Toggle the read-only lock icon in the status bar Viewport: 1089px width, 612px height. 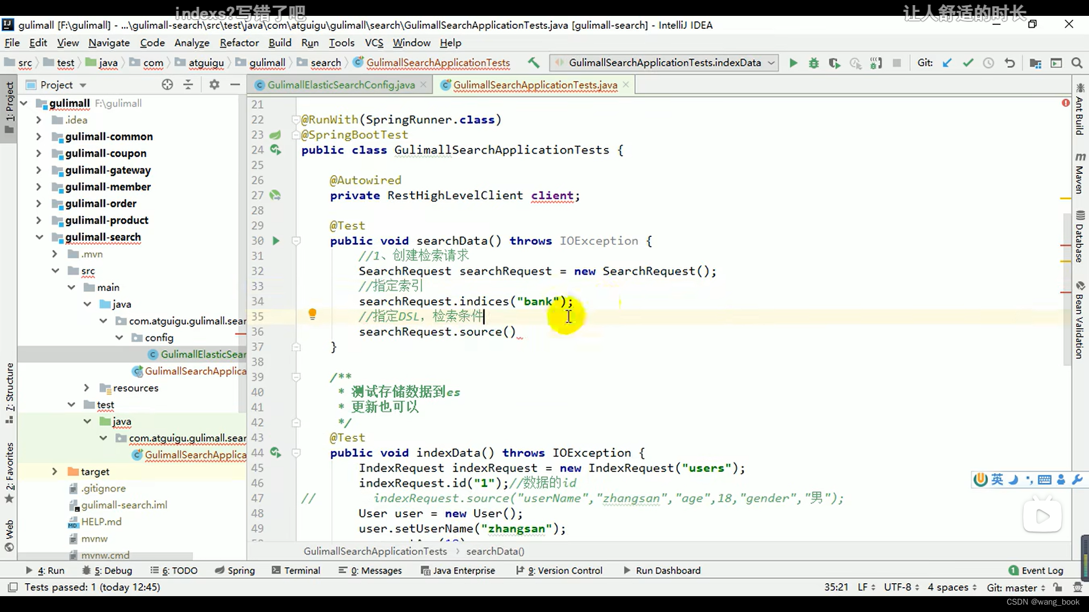coord(1058,587)
